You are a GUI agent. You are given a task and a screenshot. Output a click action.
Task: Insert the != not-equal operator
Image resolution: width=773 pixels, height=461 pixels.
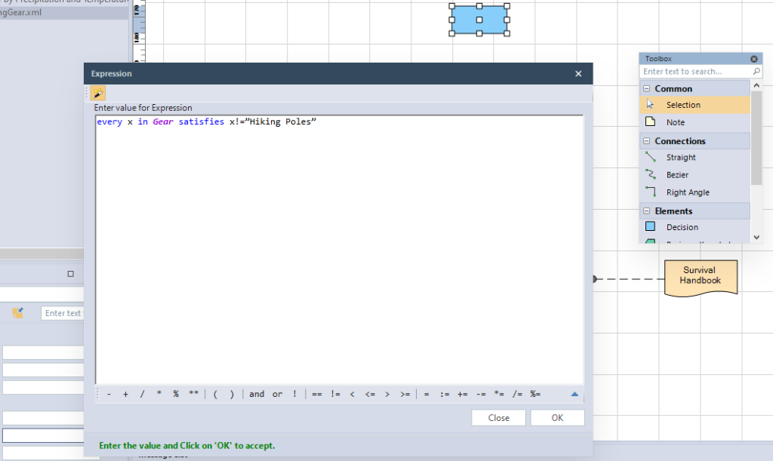coord(335,394)
